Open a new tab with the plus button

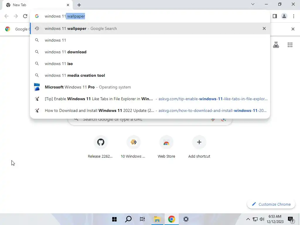pyautogui.click(x=79, y=5)
